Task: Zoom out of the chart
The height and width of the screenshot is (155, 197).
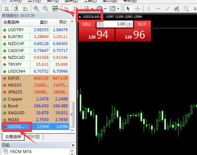Action: pyautogui.click(x=45, y=9)
